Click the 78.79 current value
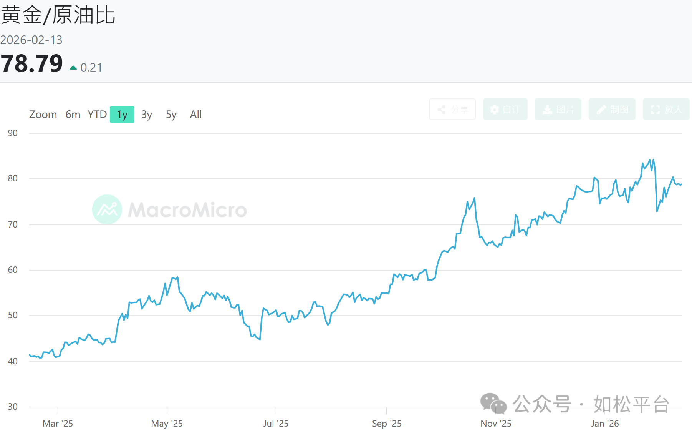 click(31, 63)
